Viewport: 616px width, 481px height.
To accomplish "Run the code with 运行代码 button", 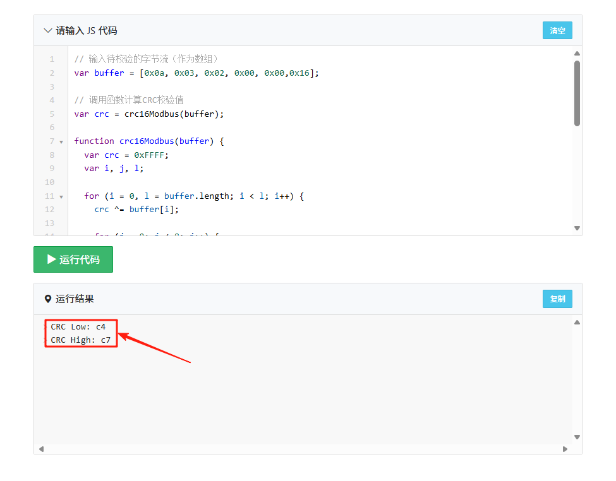I will click(x=73, y=259).
